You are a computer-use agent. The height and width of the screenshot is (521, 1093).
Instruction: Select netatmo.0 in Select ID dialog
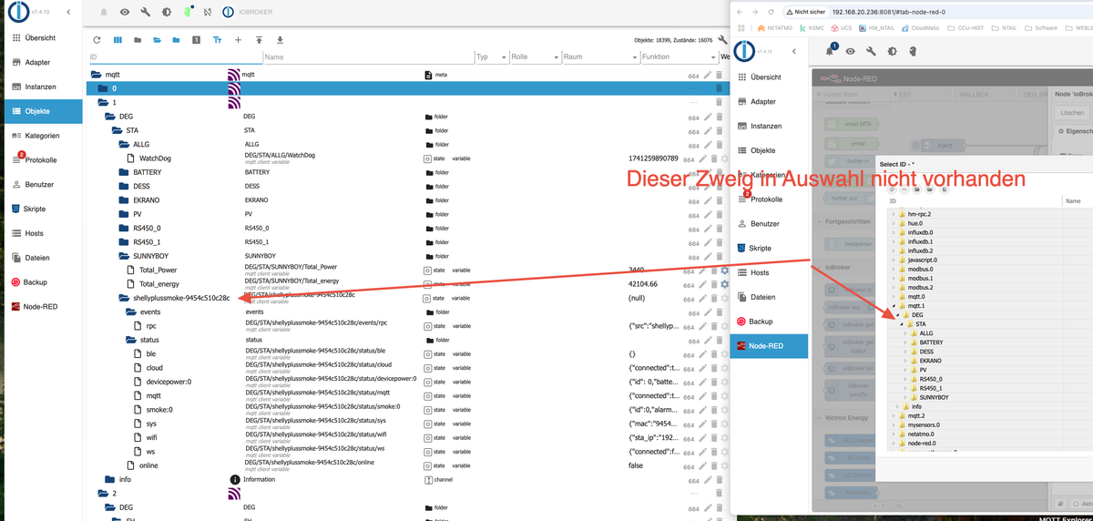pos(921,434)
